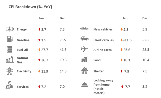This screenshot has width=161, height=98.
Task: Click the red up arrow beside Energy 8.7
Action: [39, 29]
